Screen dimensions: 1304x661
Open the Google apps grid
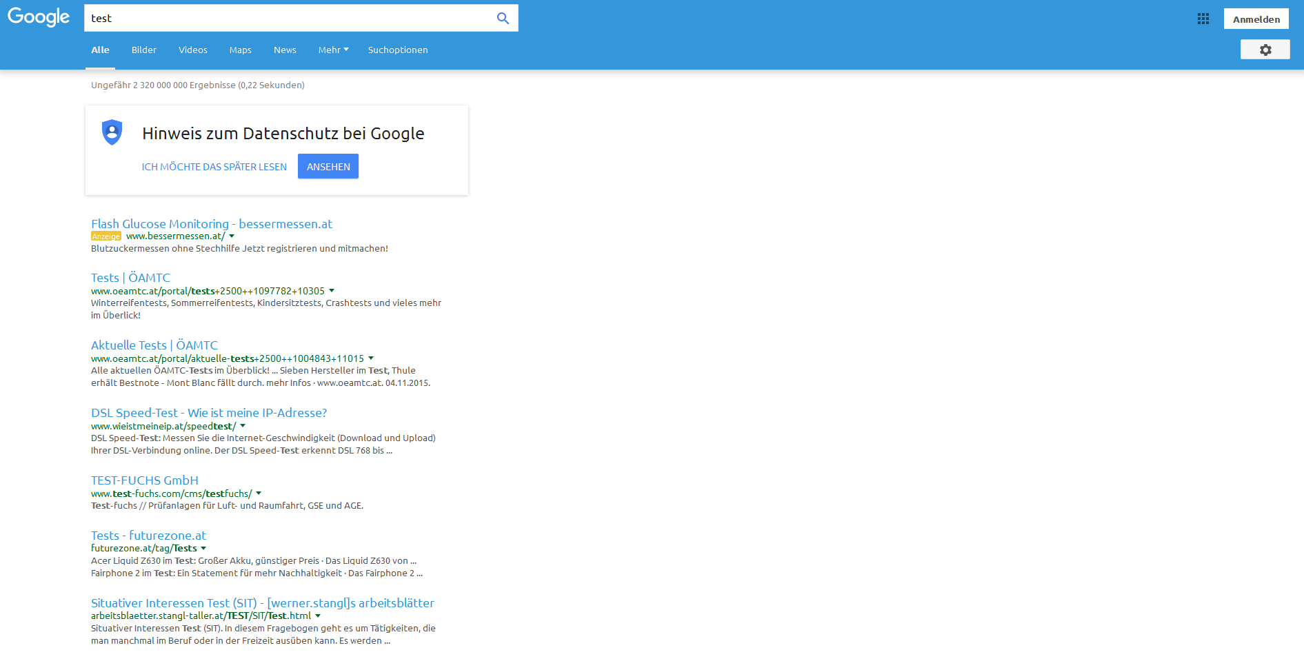pyautogui.click(x=1203, y=19)
